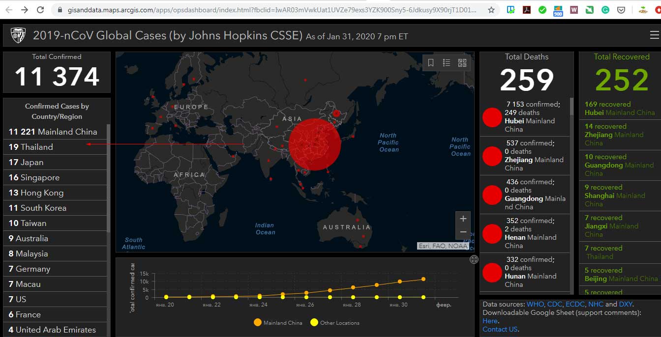Open the dashboard hamburger menu
This screenshot has width=661, height=337.
coord(654,35)
